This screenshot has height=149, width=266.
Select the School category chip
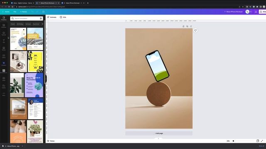pos(28,24)
